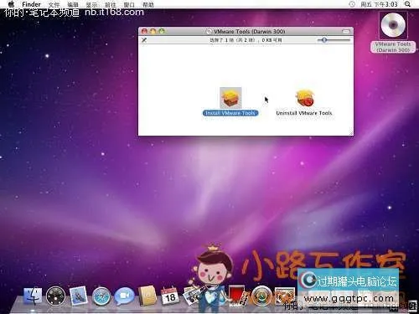Image resolution: width=419 pixels, height=314 pixels.
Task: Close the VMware Tools window
Action: [144, 31]
